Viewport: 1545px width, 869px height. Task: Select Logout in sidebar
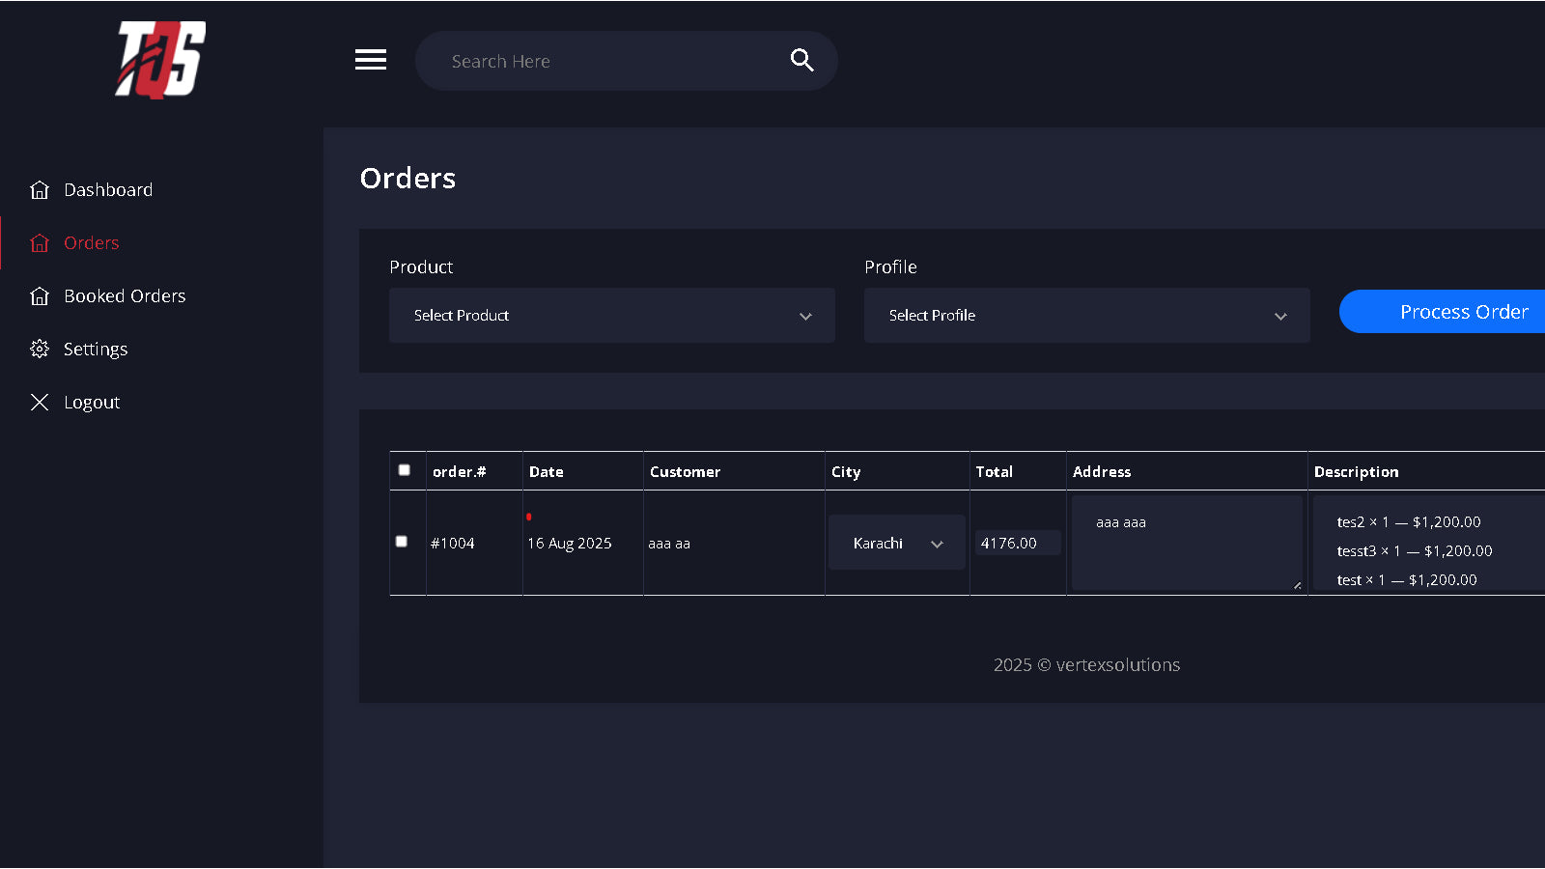92,403
